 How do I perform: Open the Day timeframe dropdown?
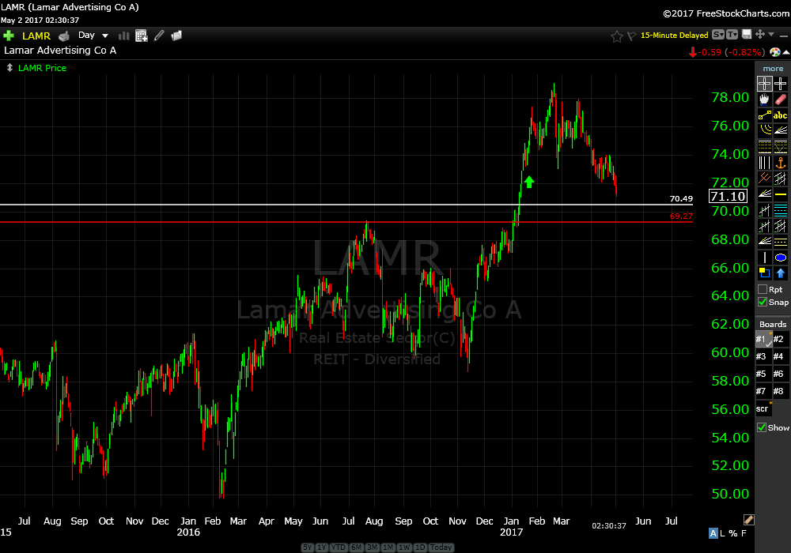point(93,36)
